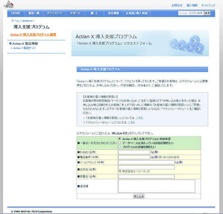Viewport: 223px width, 214px height.
Task: Open the サイトマップ link
Action: coord(208,6)
